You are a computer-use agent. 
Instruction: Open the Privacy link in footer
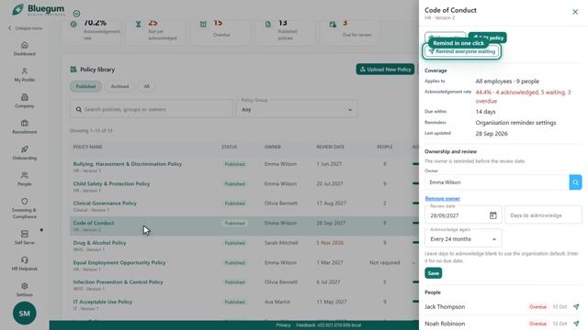(x=283, y=325)
